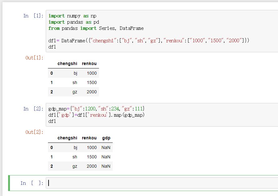Image resolution: width=278 pixels, height=196 pixels.
Task: Click the NaN gdp value in the bj row
Action: [106, 147]
